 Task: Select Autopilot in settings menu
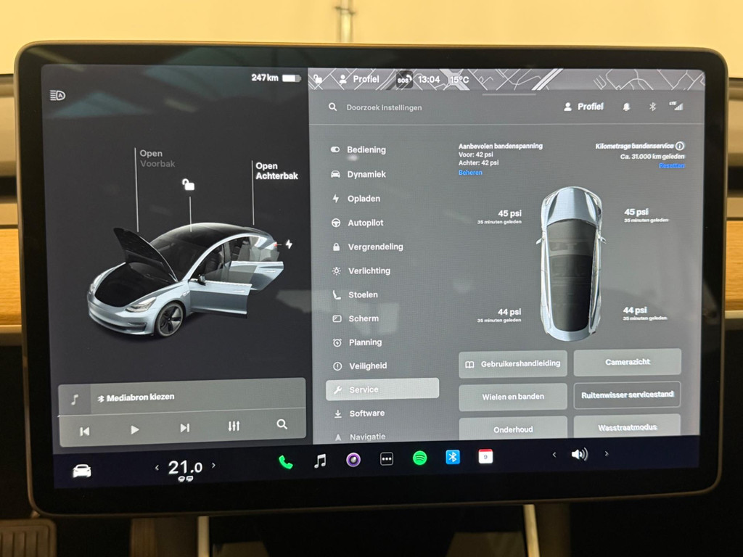365,223
